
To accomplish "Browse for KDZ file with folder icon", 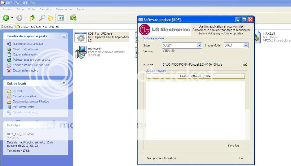I will click(x=245, y=65).
